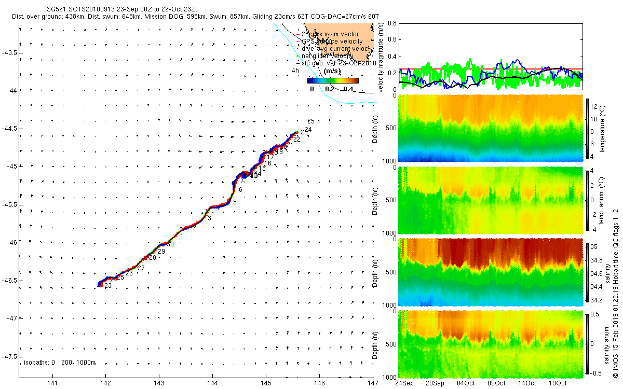This screenshot has height=389, width=623.
Task: Click the temperature anomaly depth section panel
Action: coord(491,200)
